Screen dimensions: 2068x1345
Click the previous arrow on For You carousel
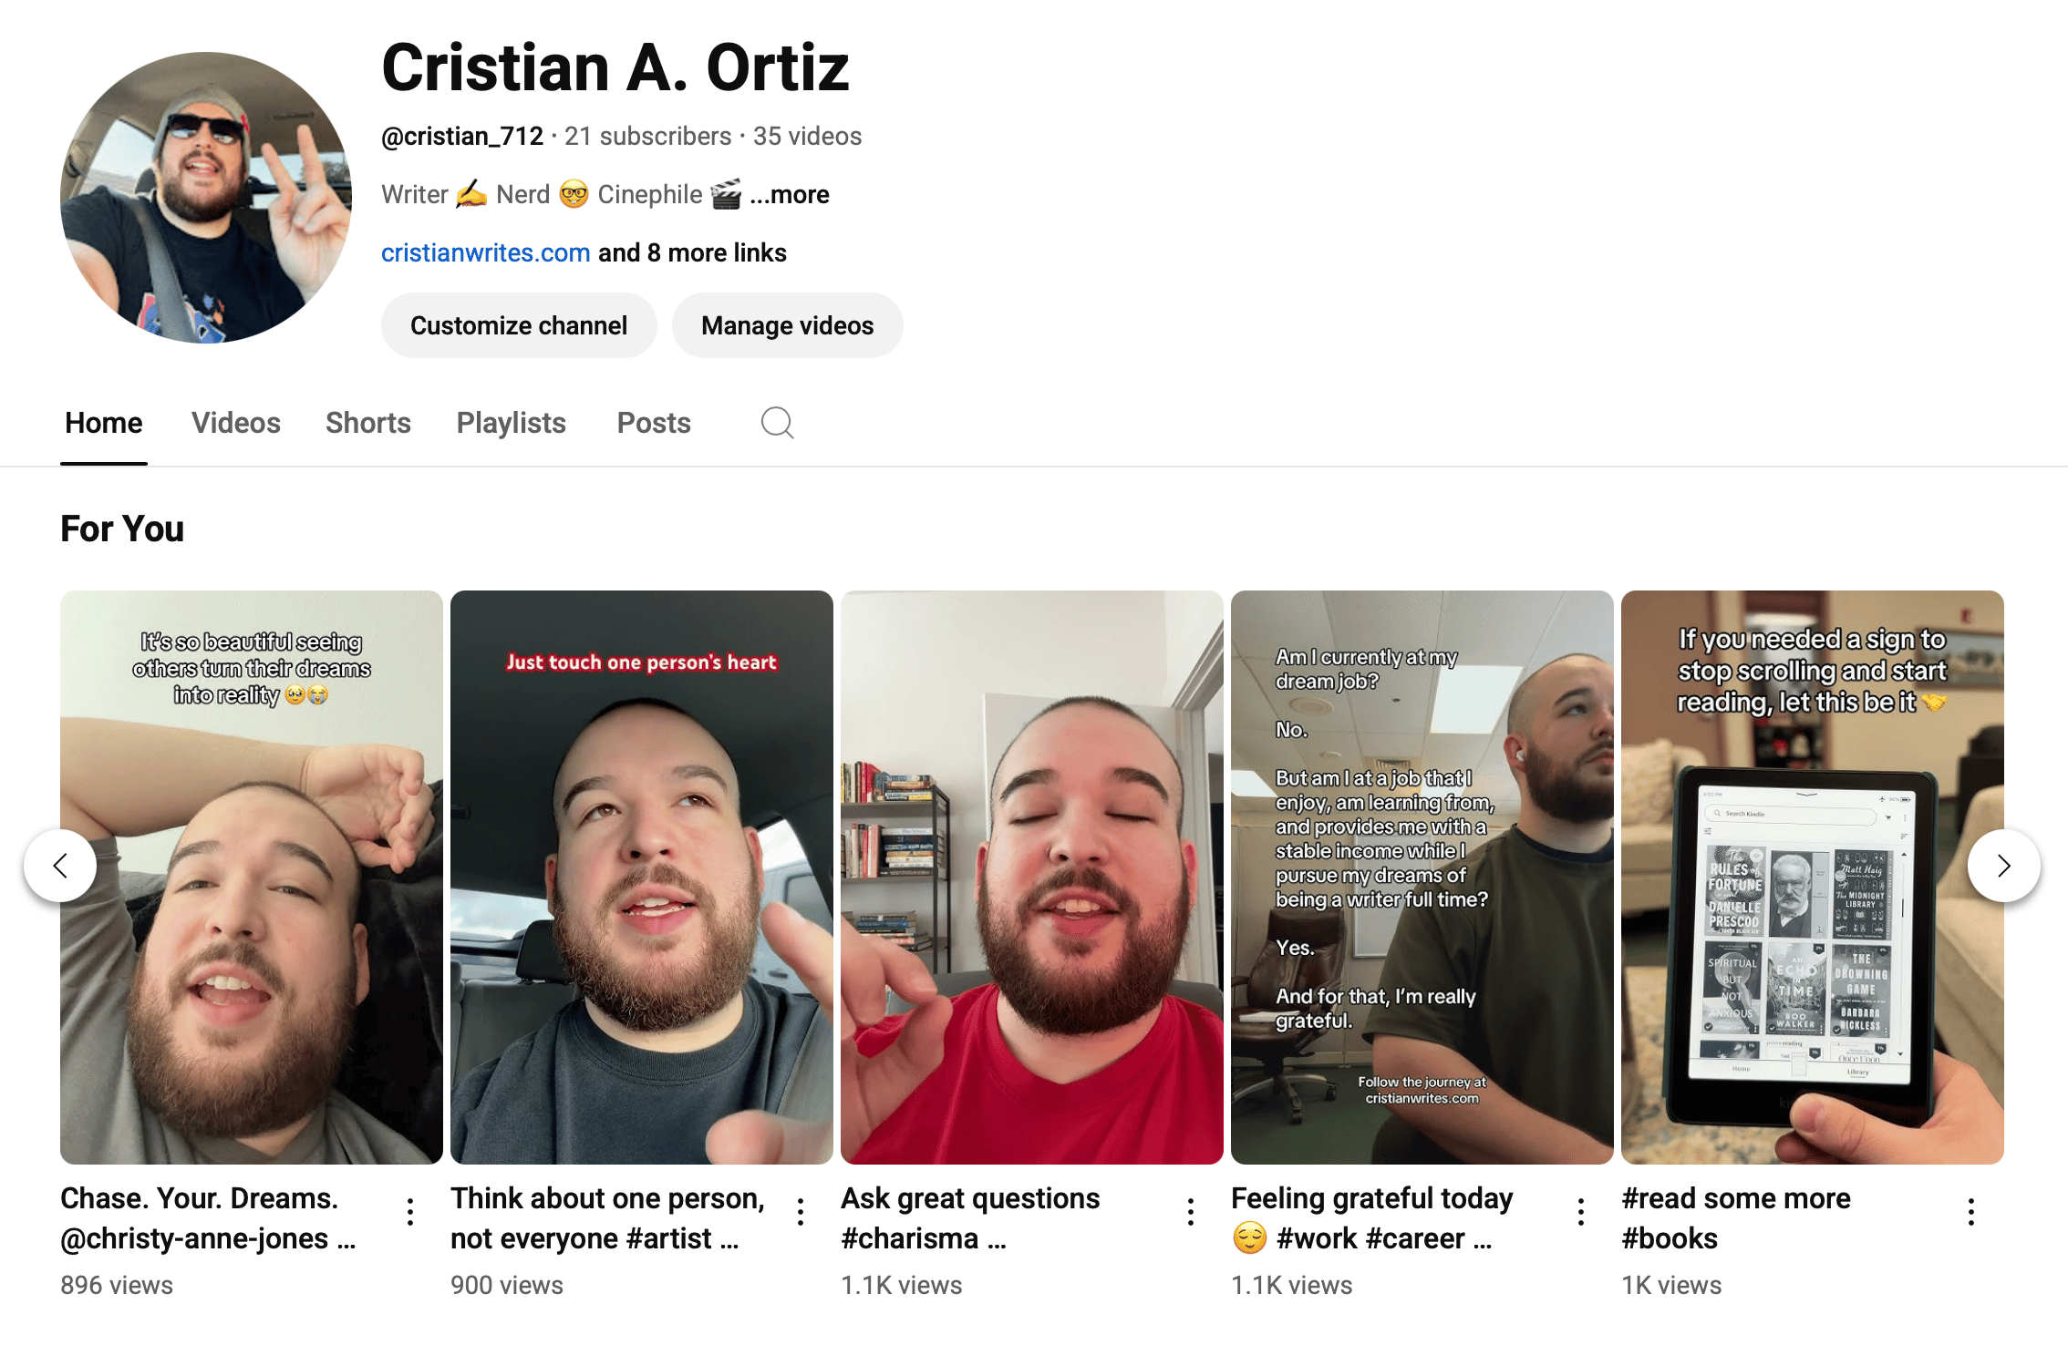[60, 866]
